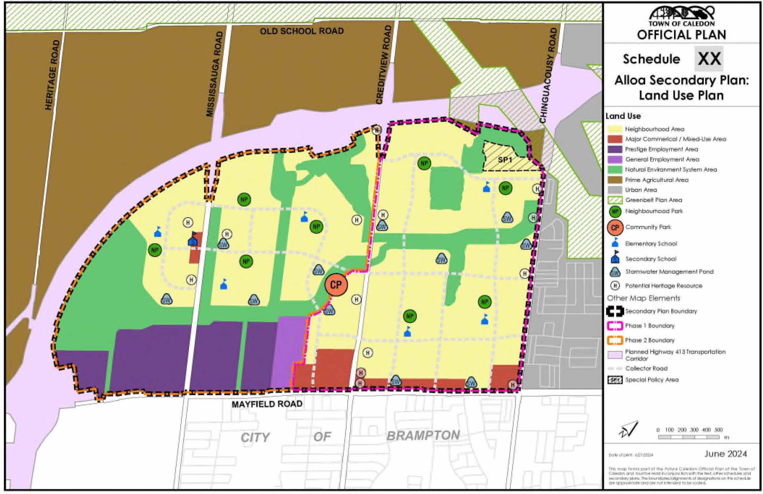763x494 pixels.
Task: Click the Potential Heritage Resource H legend icon
Action: click(615, 285)
